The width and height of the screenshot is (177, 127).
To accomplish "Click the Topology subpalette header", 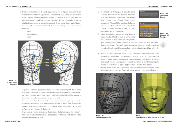I will tap(149, 24).
